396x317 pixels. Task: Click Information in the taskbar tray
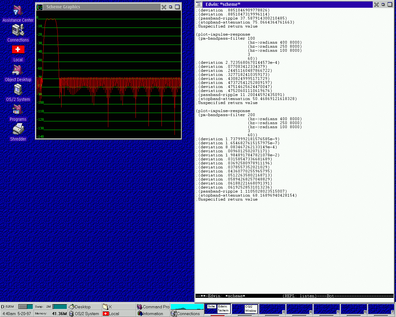click(151, 314)
